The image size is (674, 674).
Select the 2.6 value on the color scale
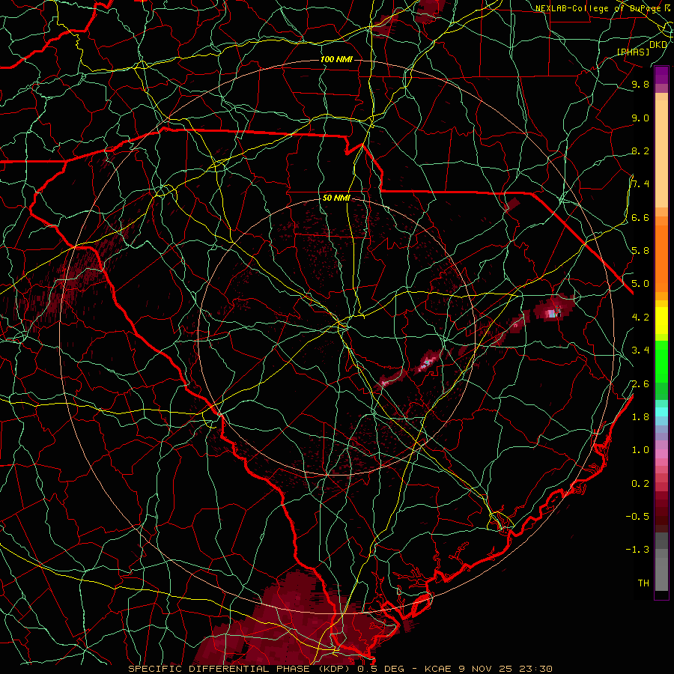pyautogui.click(x=640, y=384)
